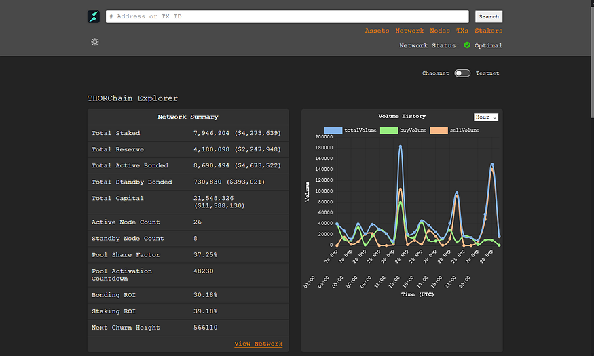Click the Staking ROI row label
The height and width of the screenshot is (356, 594).
pos(113,311)
